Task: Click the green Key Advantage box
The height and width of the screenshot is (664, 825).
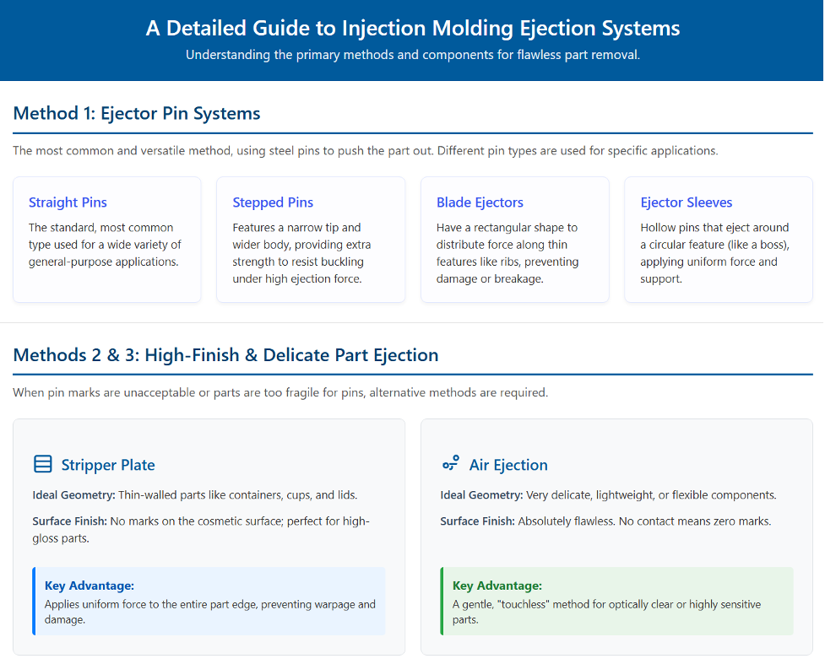Action: [x=616, y=601]
